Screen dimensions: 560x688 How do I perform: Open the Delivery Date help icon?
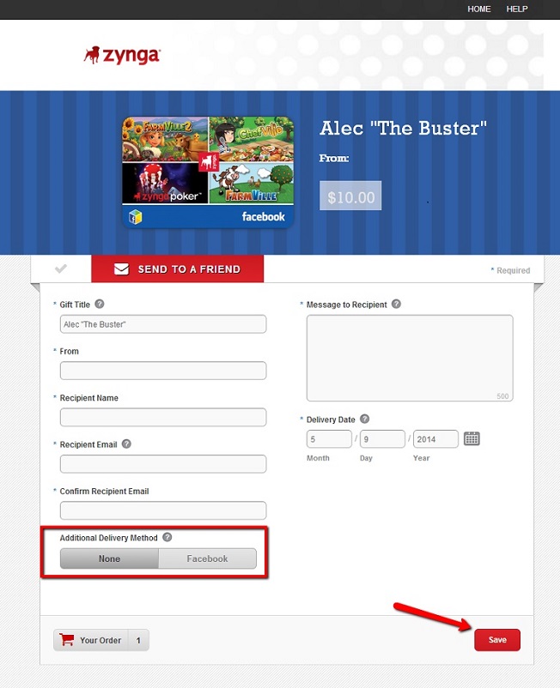364,419
